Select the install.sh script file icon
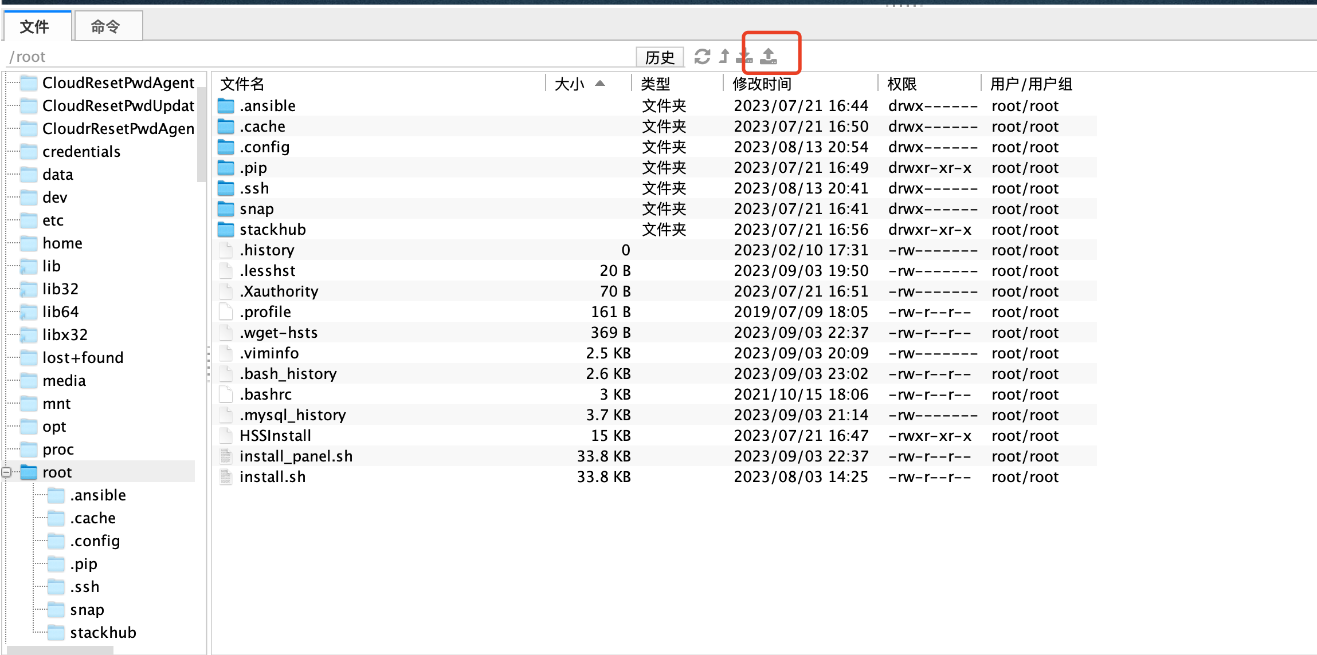Screen dimensions: 1317x655 [226, 477]
